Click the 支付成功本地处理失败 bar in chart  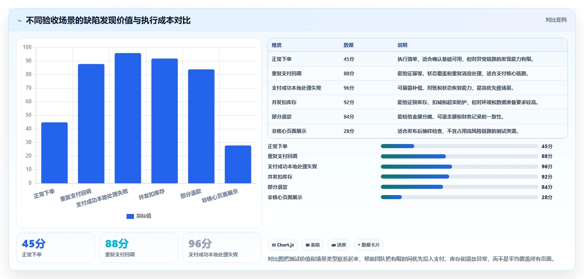(x=128, y=118)
